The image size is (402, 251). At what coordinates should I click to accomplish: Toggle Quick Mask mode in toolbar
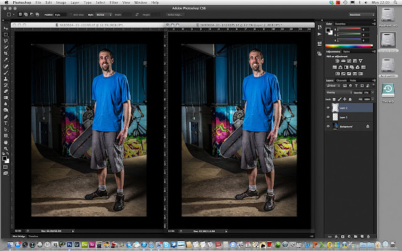[6, 168]
